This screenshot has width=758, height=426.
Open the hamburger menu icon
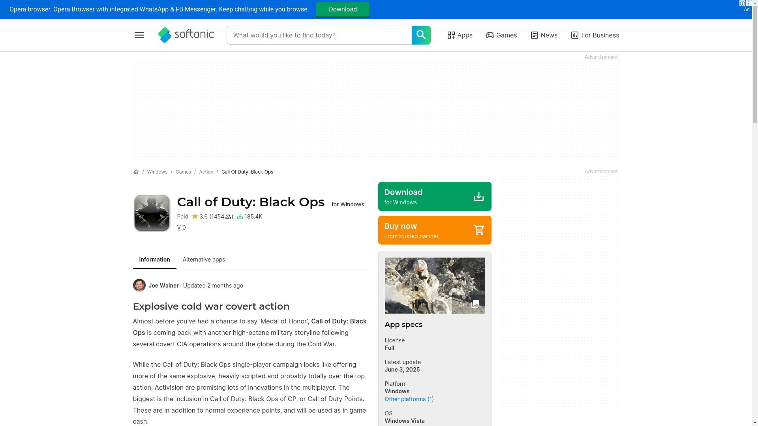pos(139,35)
